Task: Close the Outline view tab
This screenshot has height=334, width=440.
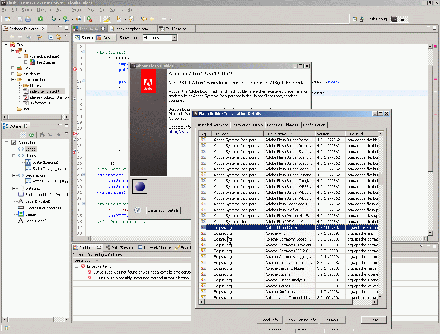Action: point(26,126)
